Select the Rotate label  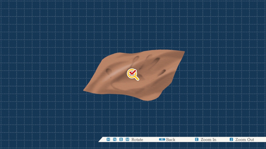137,140
